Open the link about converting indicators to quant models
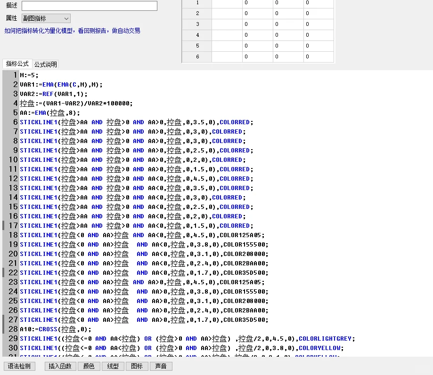The width and height of the screenshot is (433, 375). point(72,31)
